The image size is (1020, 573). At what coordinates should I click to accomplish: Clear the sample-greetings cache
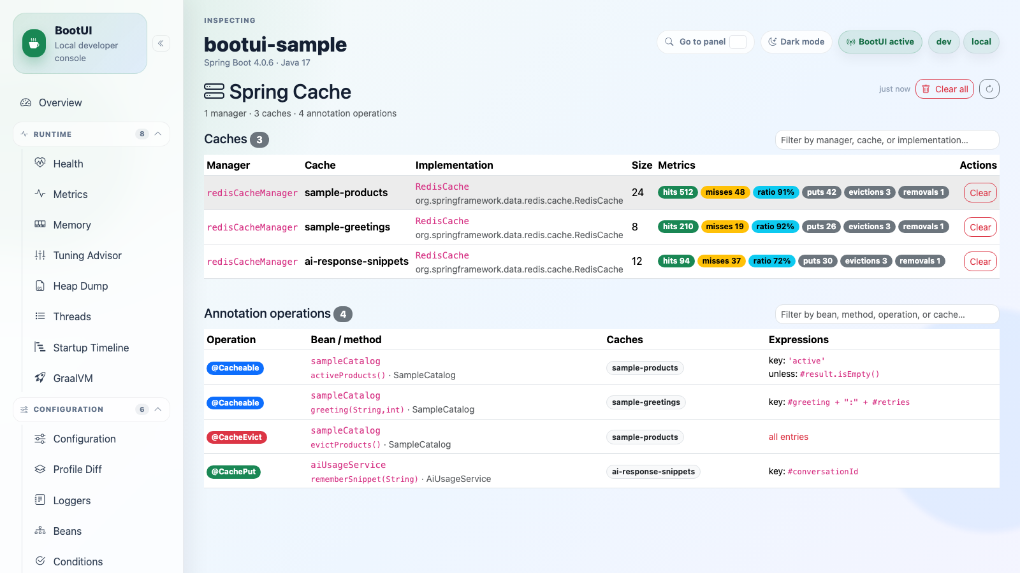point(980,227)
